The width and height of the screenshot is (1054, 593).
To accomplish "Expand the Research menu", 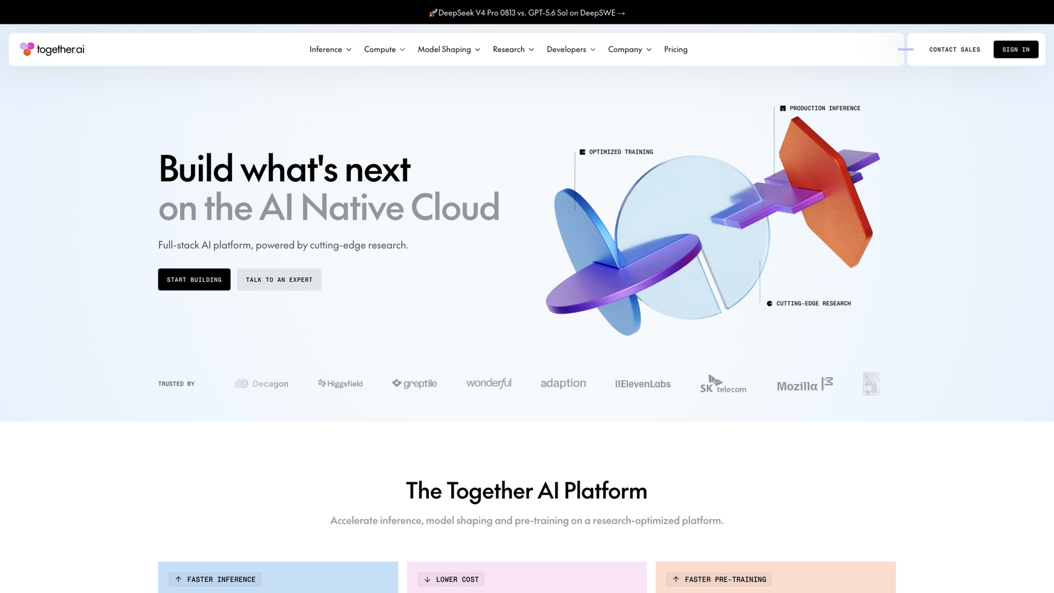I will coord(513,49).
